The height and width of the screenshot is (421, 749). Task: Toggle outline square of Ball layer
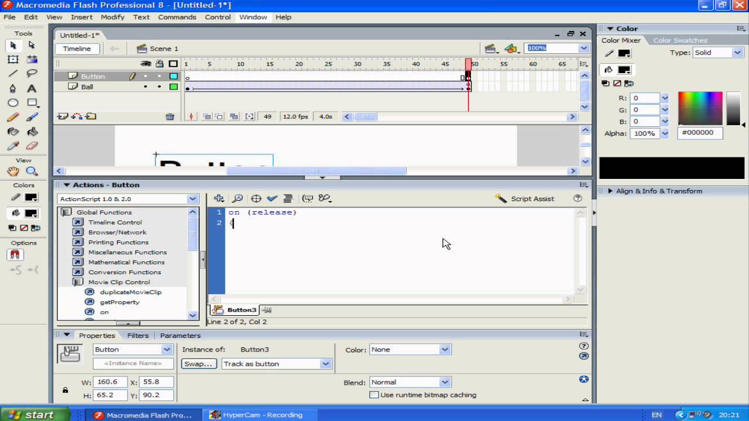click(x=173, y=87)
